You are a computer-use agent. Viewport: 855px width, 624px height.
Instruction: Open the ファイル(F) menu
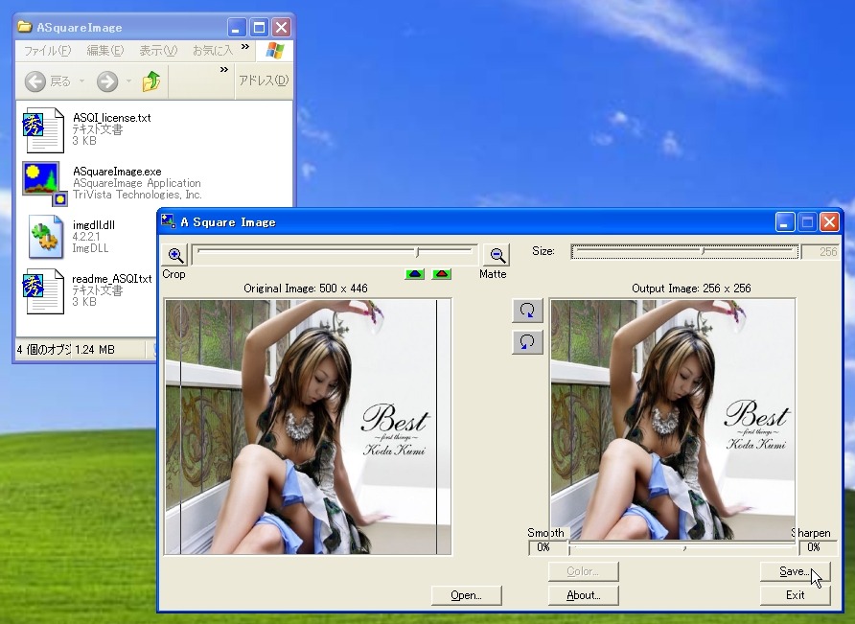pos(47,51)
